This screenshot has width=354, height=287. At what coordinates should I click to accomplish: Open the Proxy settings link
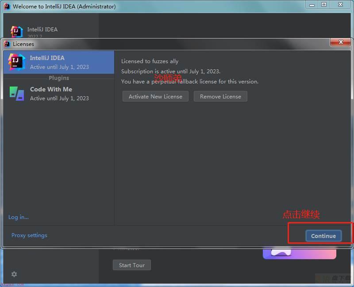(29, 235)
